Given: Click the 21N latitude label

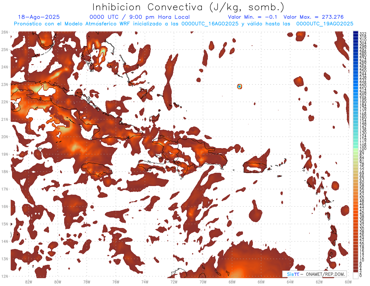Looking at the screenshot, I should [x=5, y=119].
